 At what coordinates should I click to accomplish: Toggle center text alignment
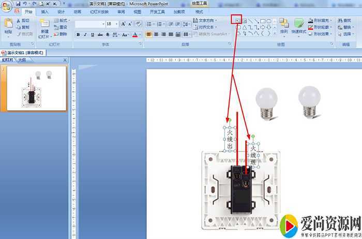pyautogui.click(x=157, y=35)
